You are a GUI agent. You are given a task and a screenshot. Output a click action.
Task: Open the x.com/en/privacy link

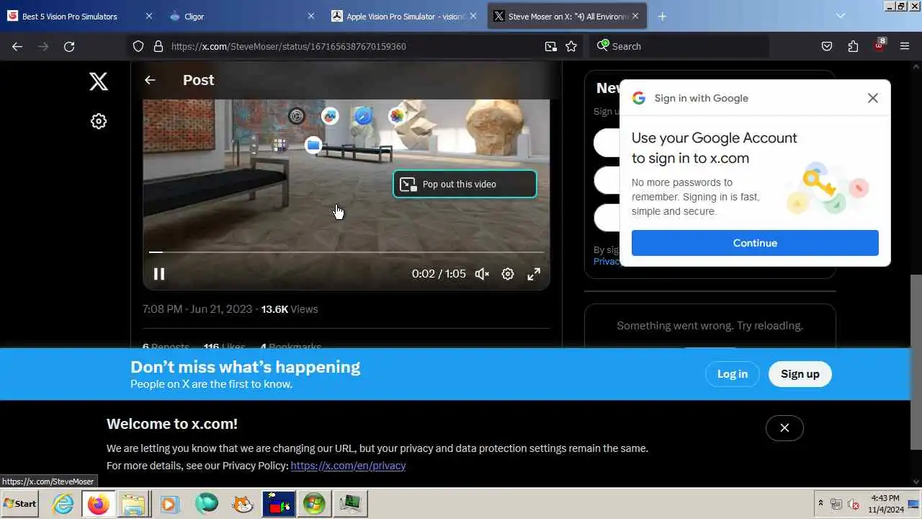348,466
